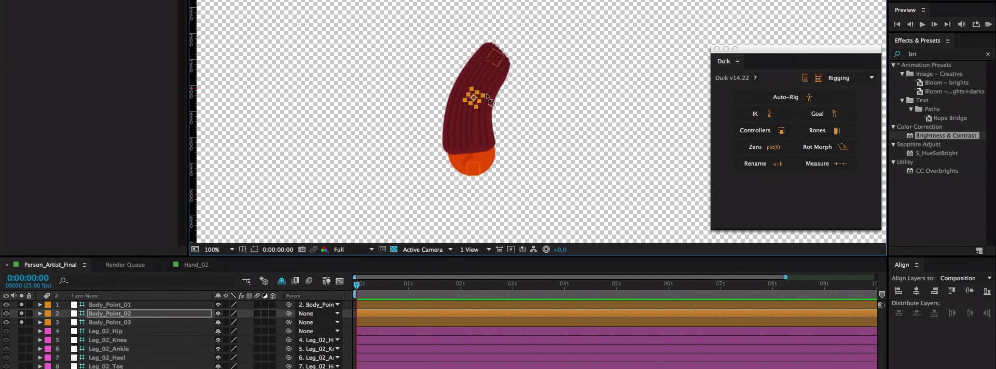Switch to the Render Queue tab
The width and height of the screenshot is (996, 369).
125,265
